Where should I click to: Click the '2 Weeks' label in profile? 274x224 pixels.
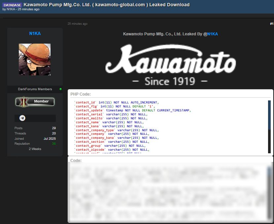click(35, 149)
